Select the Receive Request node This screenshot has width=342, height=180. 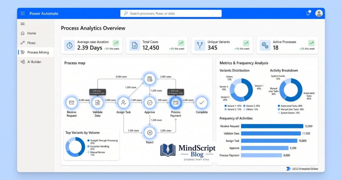pyautogui.click(x=71, y=102)
